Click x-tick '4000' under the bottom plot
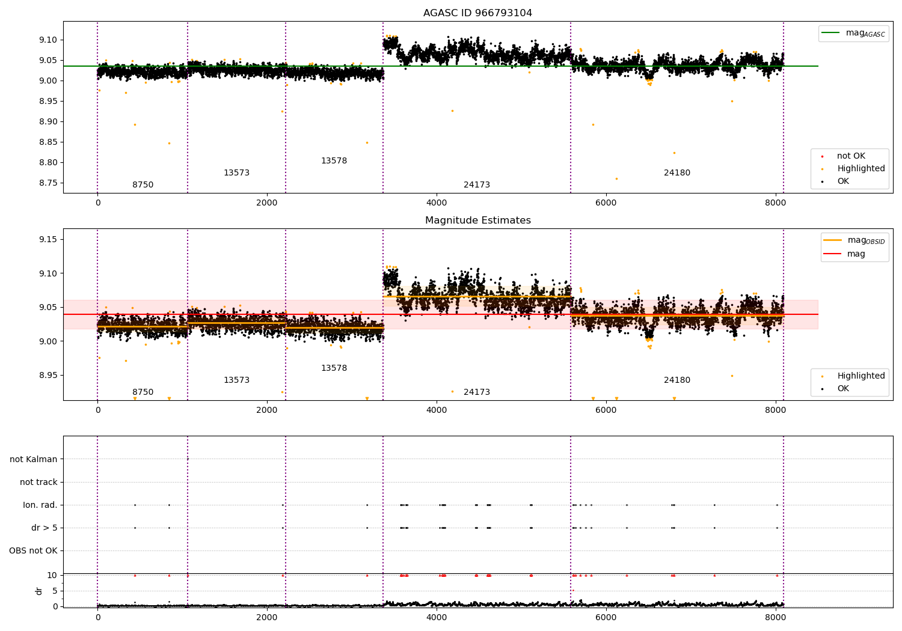 point(437,618)
